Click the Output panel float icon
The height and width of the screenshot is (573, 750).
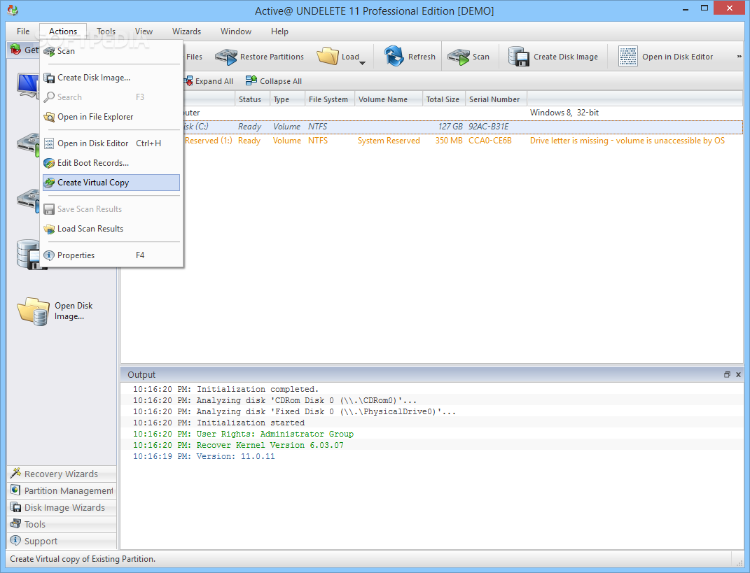(x=727, y=375)
